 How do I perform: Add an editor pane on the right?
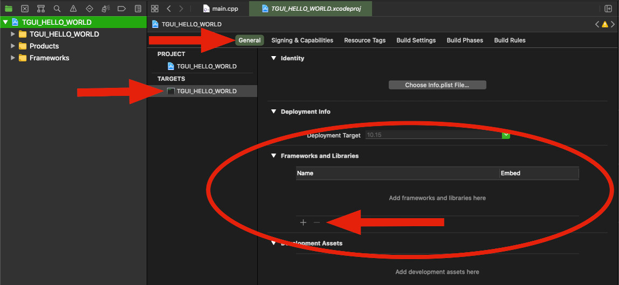click(x=608, y=8)
